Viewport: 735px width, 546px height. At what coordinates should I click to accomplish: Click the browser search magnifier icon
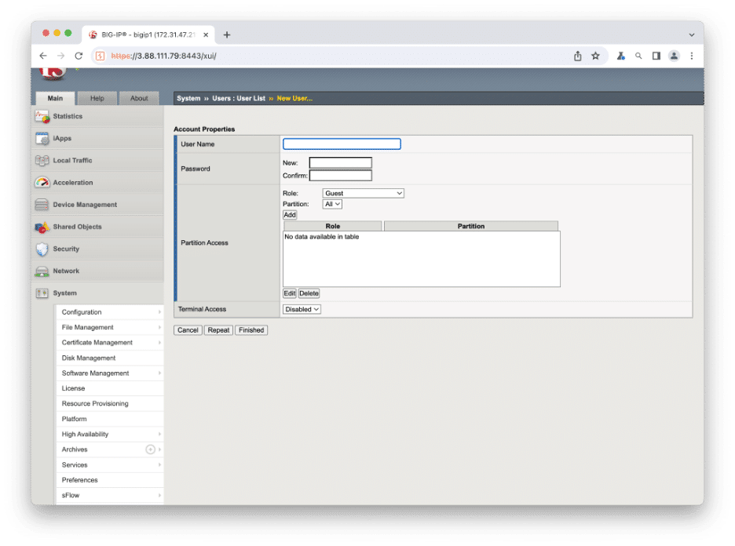coord(638,56)
